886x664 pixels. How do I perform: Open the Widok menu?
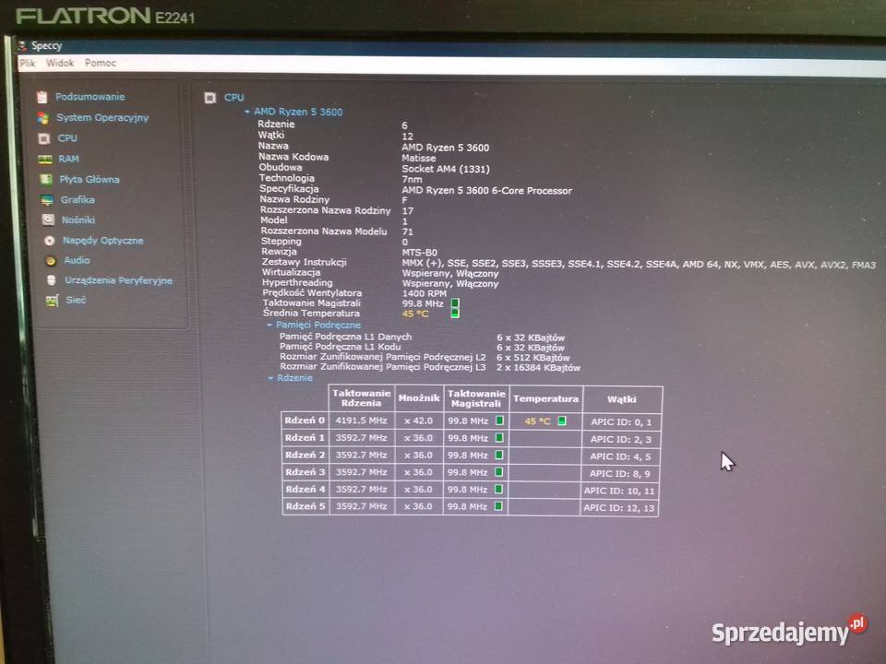(x=60, y=63)
